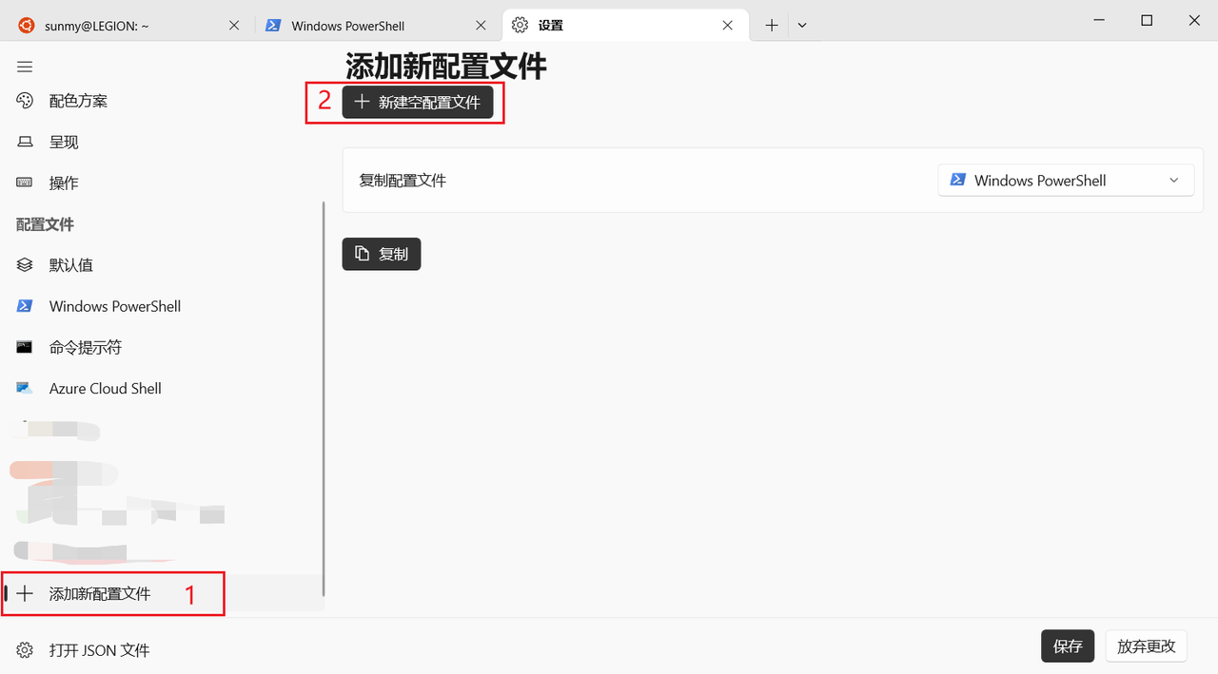The image size is (1218, 674).
Task: Open the 复制配置文件 profile dropdown
Action: coord(1066,181)
